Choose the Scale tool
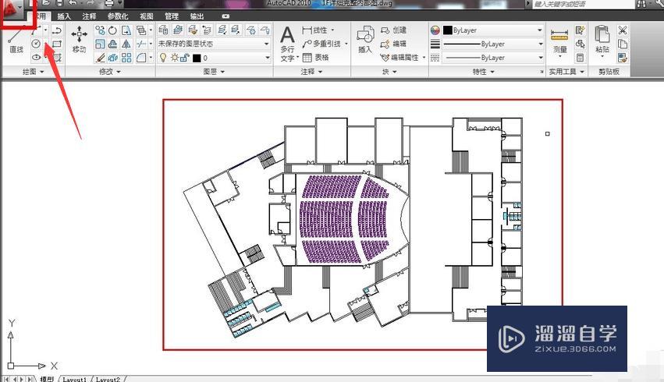The height and width of the screenshot is (382, 664). click(x=100, y=44)
